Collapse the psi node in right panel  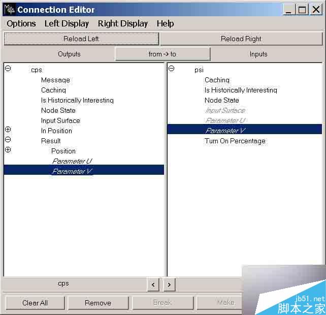[171, 68]
